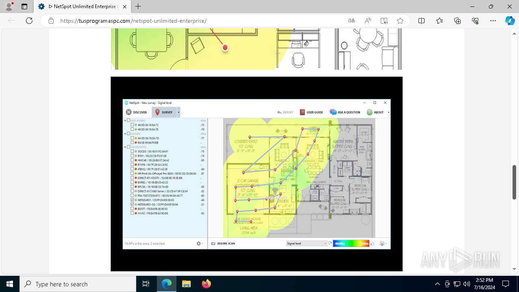The image size is (519, 292).
Task: Select the RYH1 network row
Action: [165, 156]
